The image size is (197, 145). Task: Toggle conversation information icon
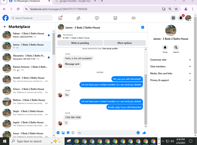[143, 27]
